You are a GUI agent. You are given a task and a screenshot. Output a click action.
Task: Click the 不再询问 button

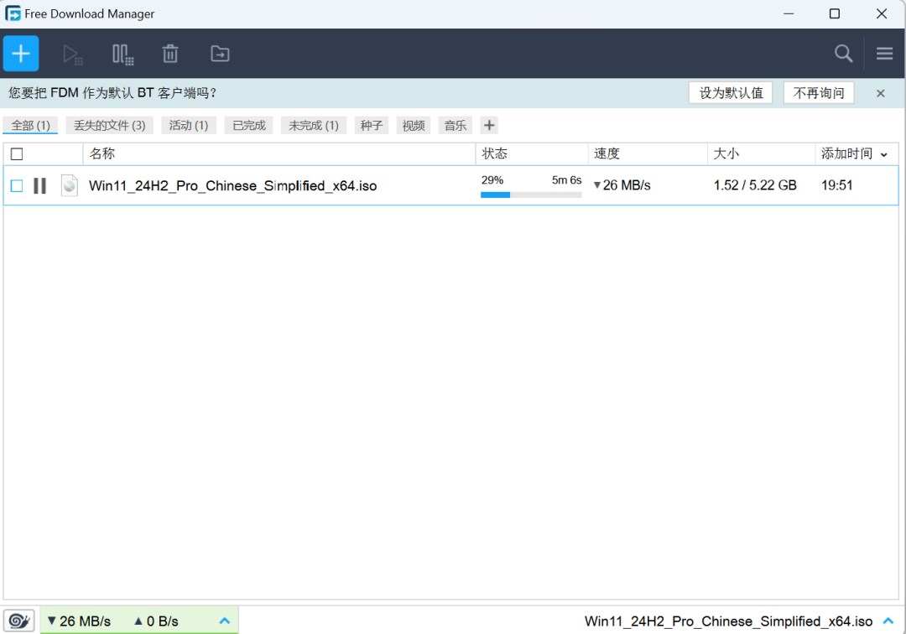(819, 92)
